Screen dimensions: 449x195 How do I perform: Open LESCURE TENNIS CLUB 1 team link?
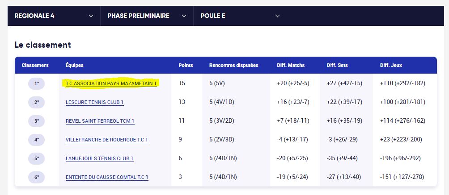94,102
